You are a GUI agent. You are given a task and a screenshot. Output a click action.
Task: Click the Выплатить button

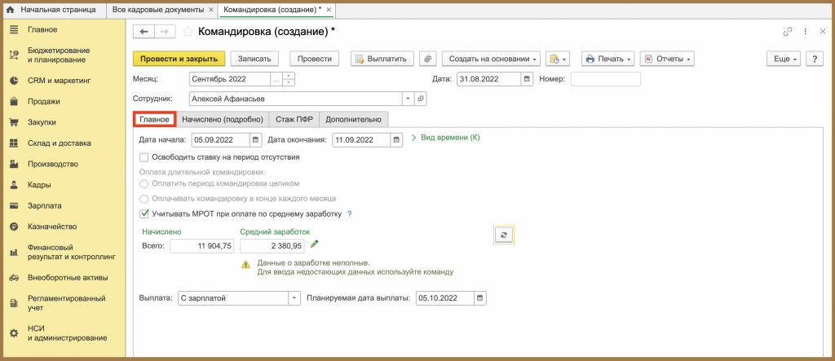coord(382,59)
